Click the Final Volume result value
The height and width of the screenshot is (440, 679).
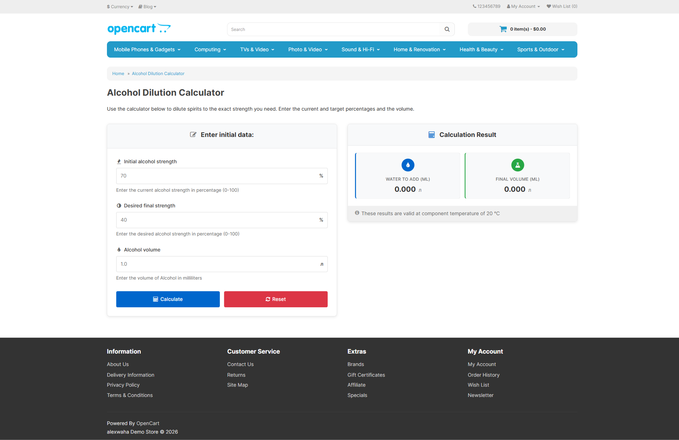515,189
